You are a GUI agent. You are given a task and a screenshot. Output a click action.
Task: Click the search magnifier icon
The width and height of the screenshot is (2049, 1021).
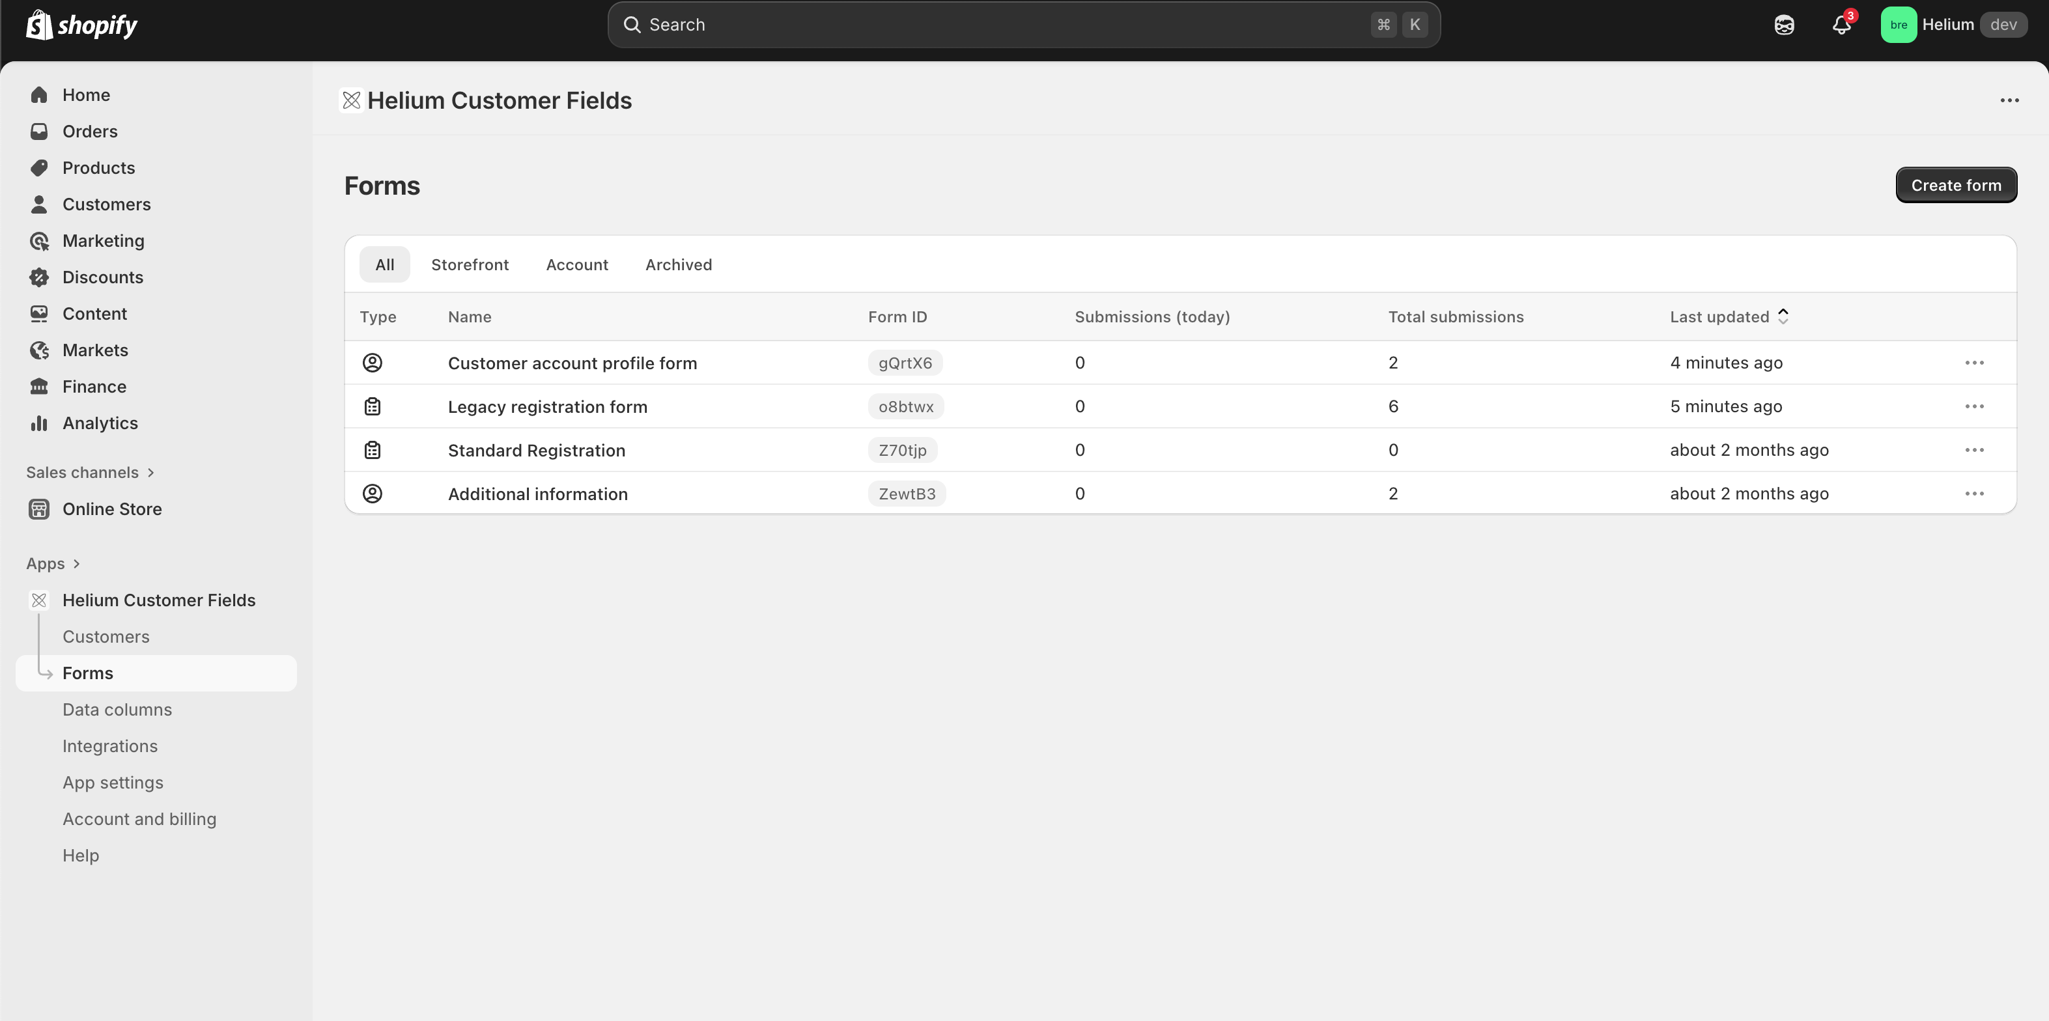[x=632, y=25]
